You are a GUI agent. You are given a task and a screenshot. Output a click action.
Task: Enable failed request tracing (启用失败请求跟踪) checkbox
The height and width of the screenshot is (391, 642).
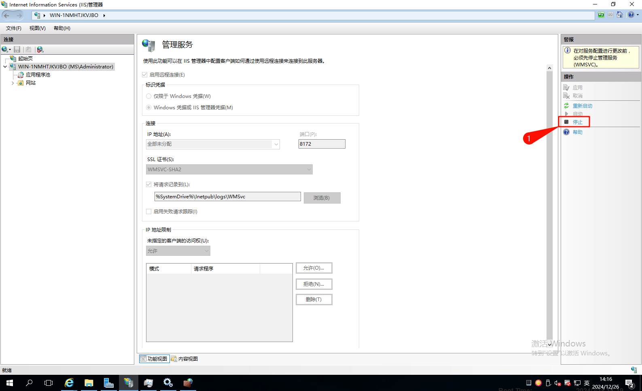pos(149,212)
